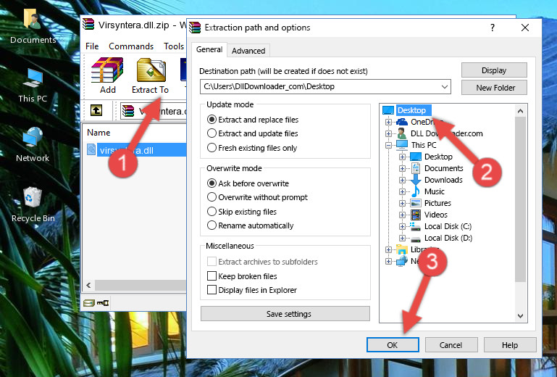This screenshot has width=557, height=377.
Task: Select Videos in the folder tree
Action: coord(435,215)
